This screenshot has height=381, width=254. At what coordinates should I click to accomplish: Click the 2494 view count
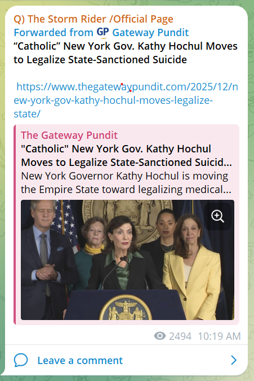tap(180, 336)
